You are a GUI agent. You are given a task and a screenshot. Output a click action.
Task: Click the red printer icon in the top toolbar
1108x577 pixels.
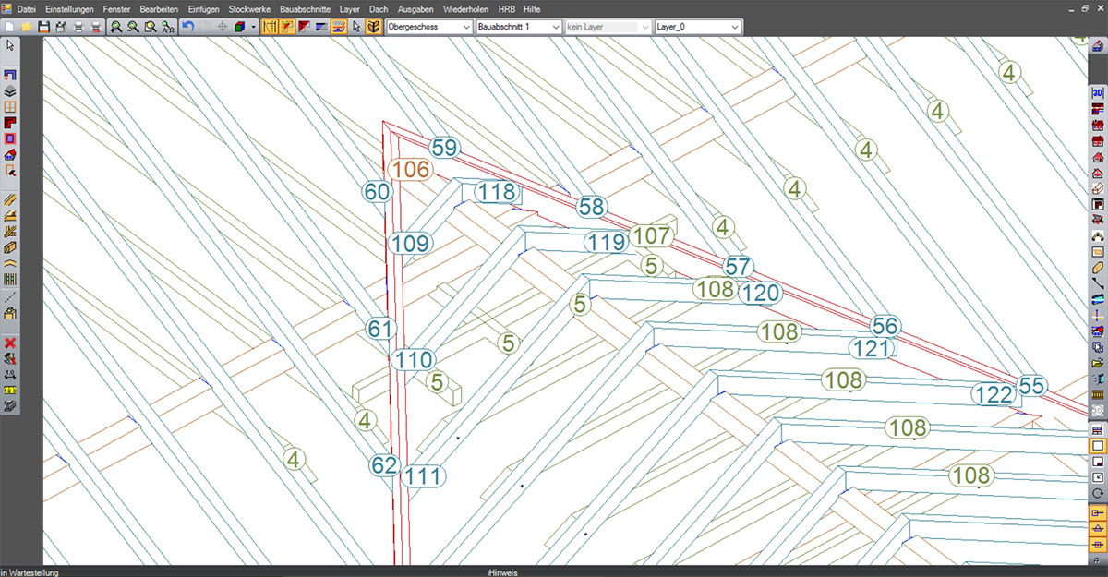[94, 27]
